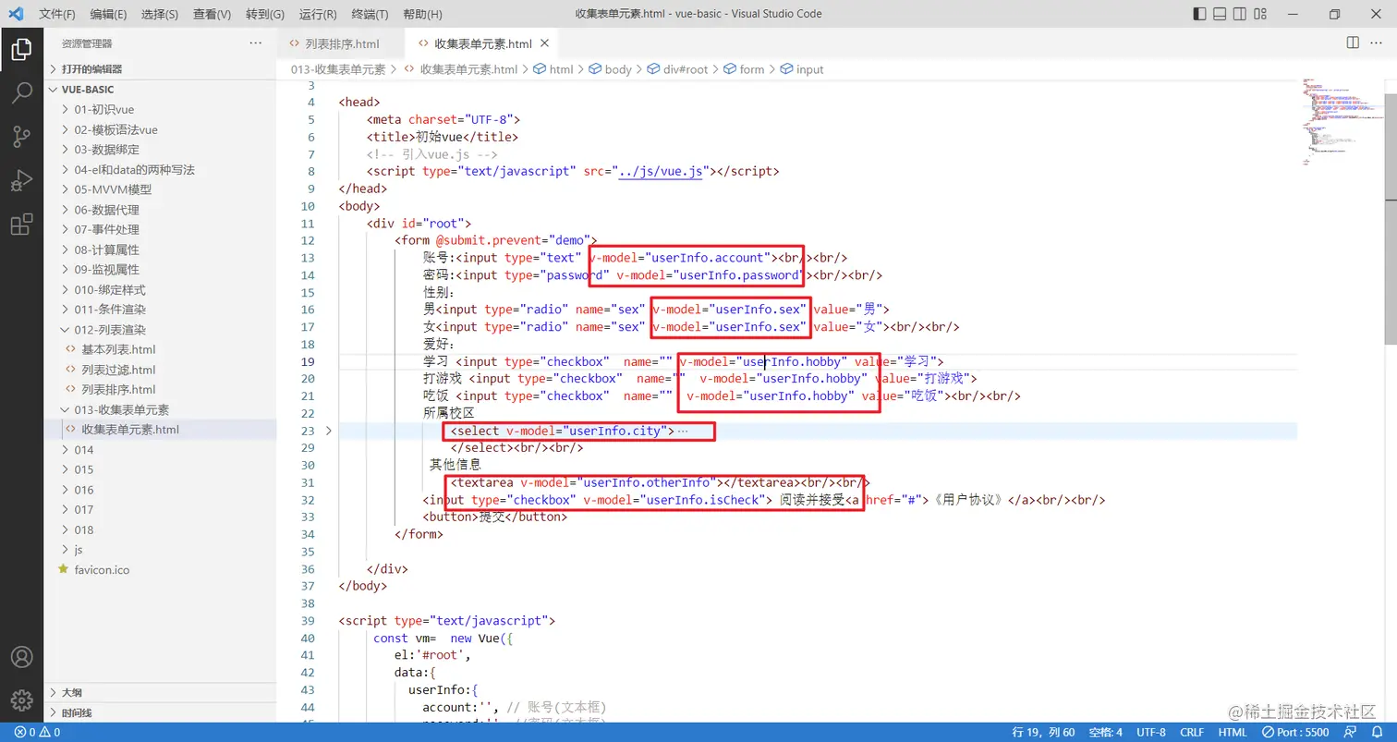Click body breadcrumb item
The image size is (1397, 742).
coord(618,69)
